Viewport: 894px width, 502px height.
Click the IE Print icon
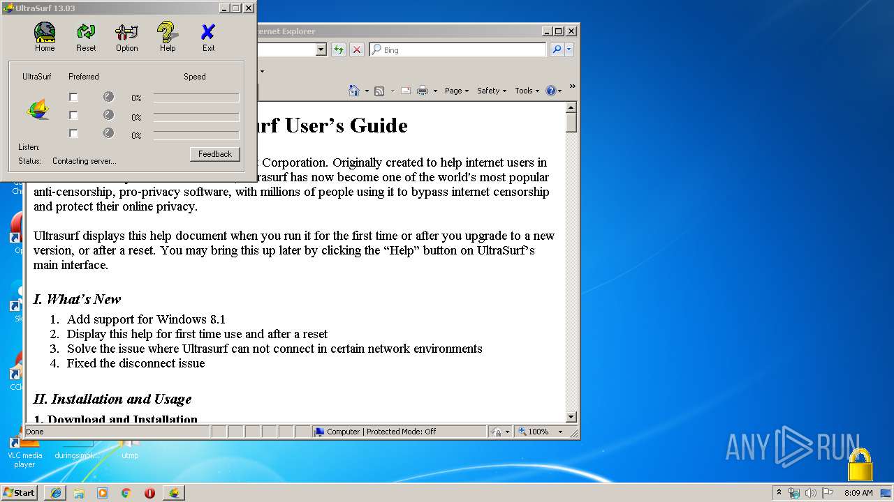tap(423, 91)
